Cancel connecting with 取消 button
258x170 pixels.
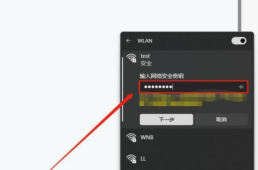coord(222,119)
